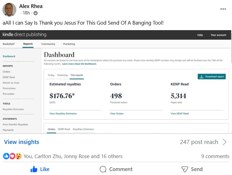Click the Comment speech bubble icon
The width and height of the screenshot is (232, 175).
(x=103, y=169)
